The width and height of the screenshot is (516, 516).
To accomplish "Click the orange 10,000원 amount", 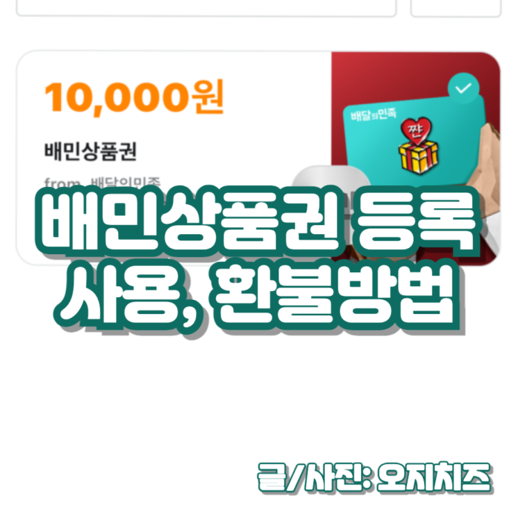I will [134, 97].
